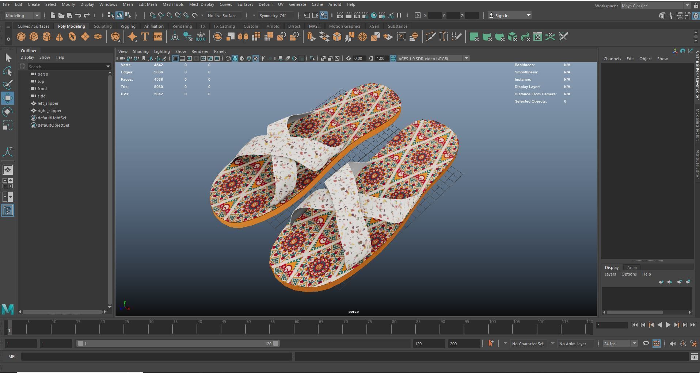Open the No Anim Layer dropdown

576,343
